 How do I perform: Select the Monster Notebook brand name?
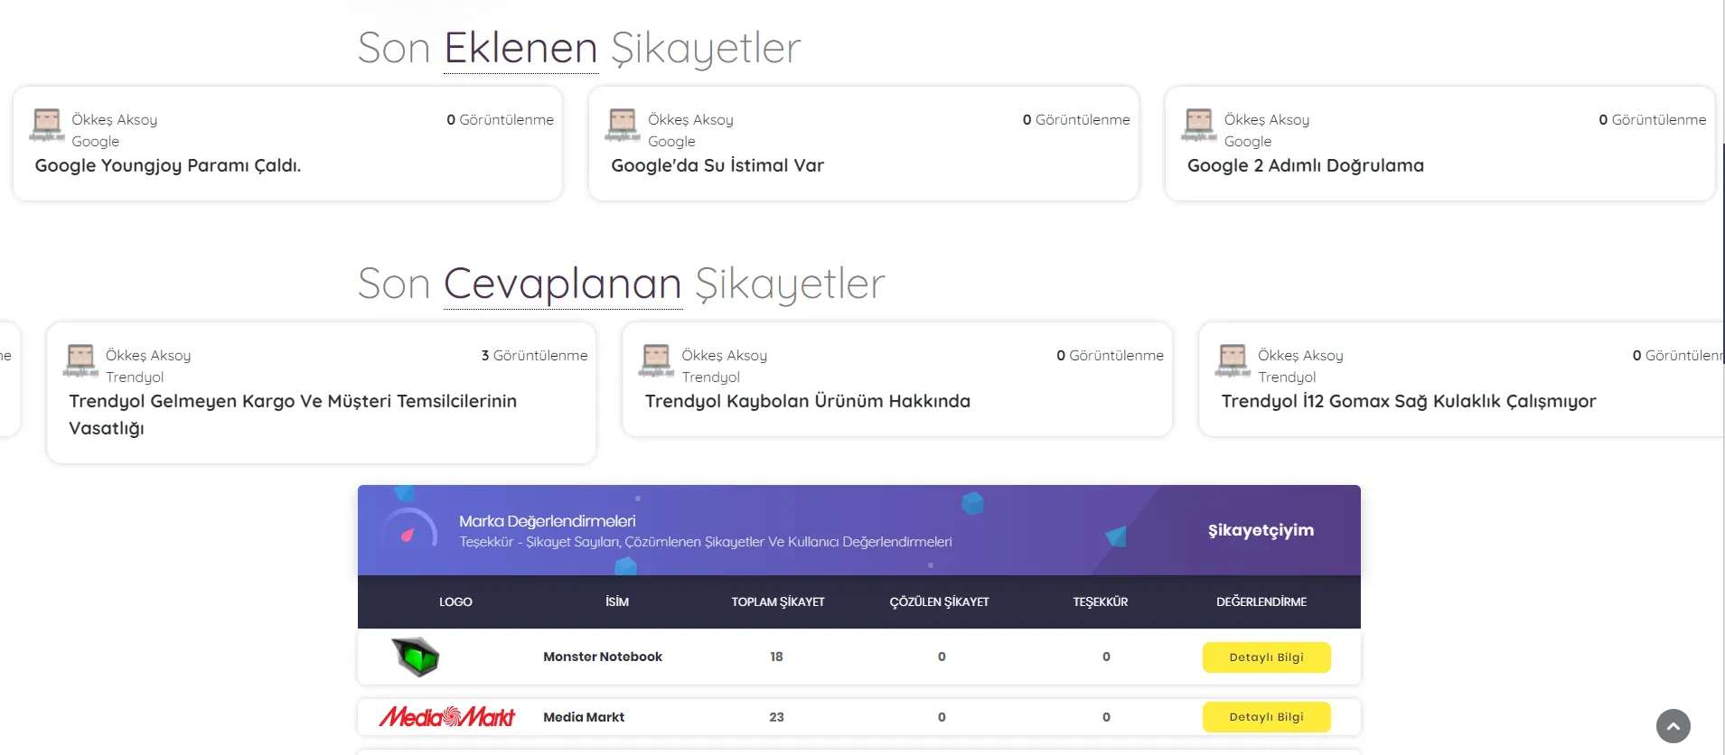tap(603, 657)
